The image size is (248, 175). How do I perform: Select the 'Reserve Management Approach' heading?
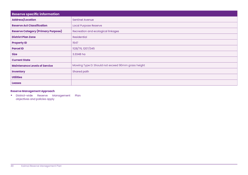point(32,91)
